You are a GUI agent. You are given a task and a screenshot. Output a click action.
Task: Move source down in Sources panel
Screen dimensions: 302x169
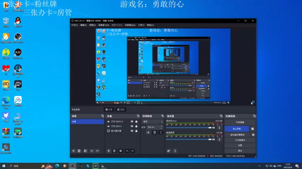pos(133,151)
